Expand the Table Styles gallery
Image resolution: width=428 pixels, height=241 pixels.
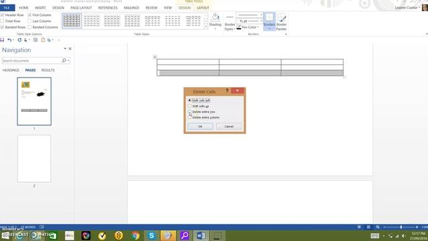206,27
